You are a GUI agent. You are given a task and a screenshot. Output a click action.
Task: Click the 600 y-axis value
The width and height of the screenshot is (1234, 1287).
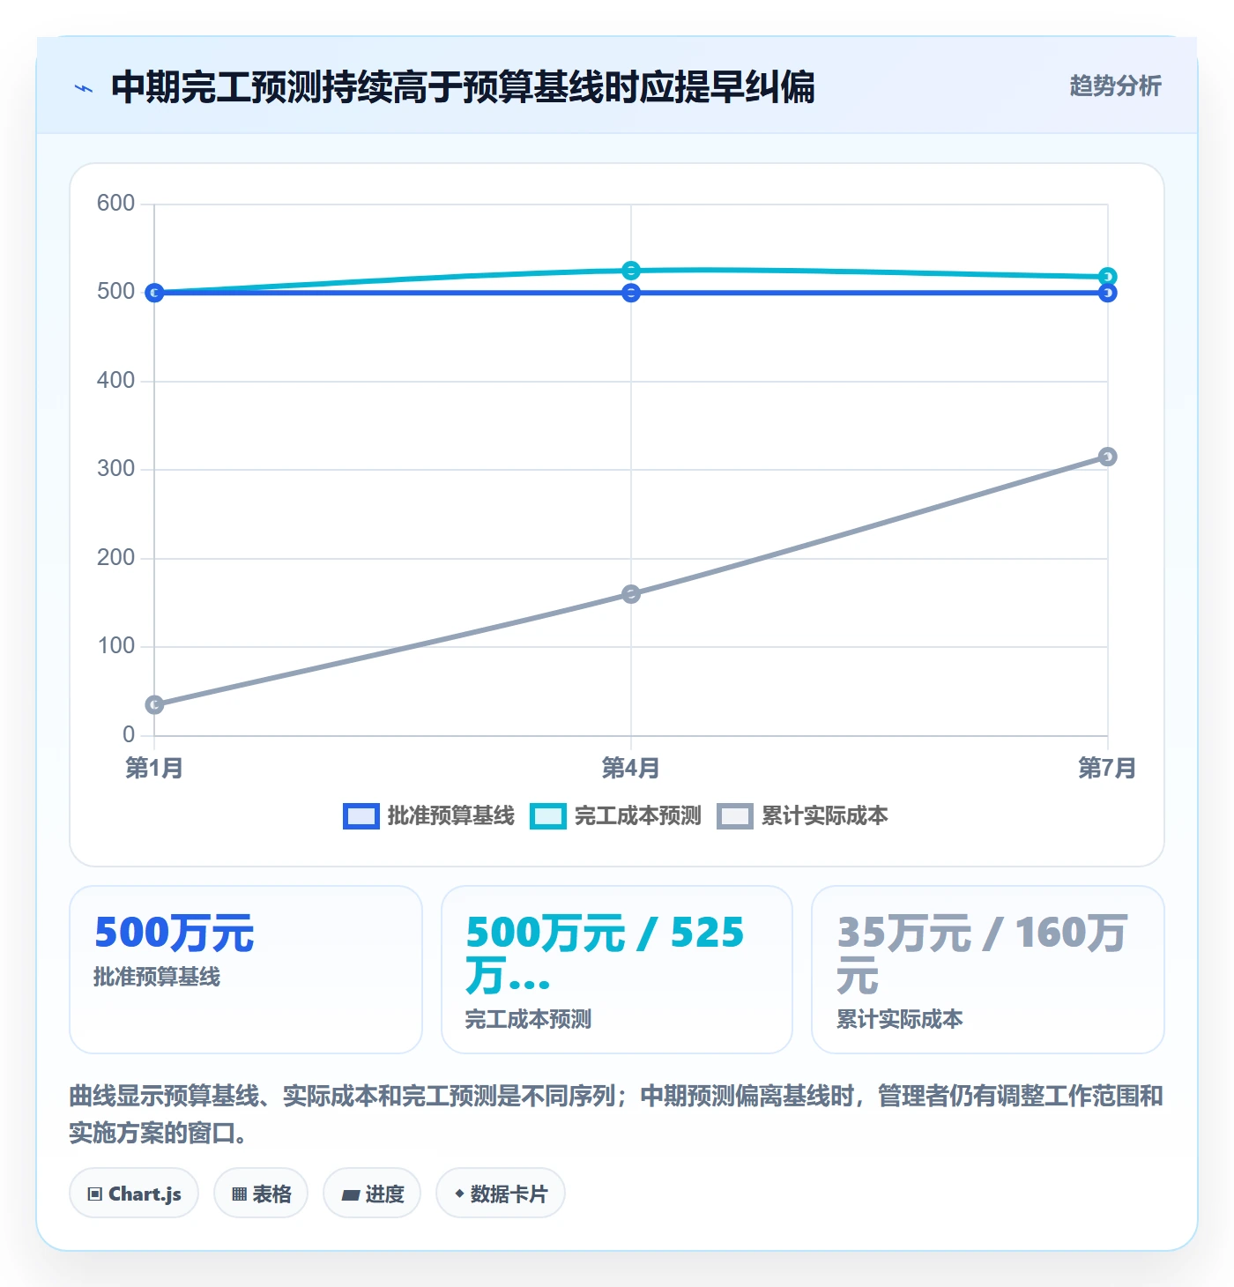click(x=115, y=204)
